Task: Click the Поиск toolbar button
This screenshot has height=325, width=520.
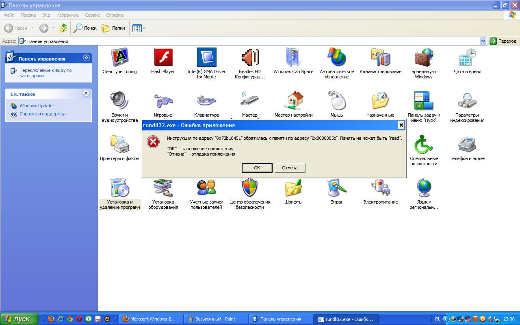Action: coord(85,28)
